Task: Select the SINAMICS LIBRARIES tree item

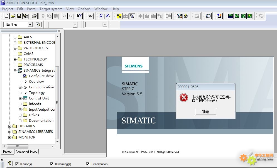Action: click(x=36, y=132)
